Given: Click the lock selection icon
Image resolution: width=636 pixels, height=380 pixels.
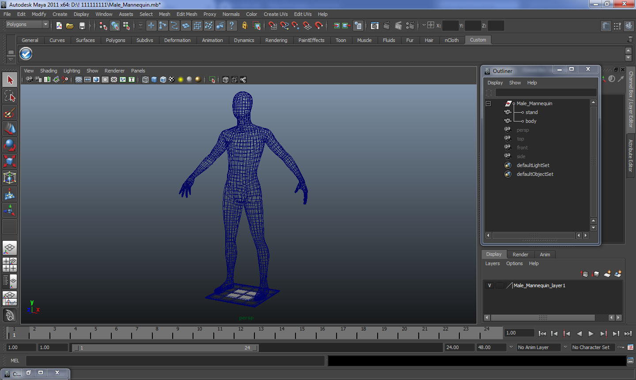Looking at the screenshot, I should 244,26.
